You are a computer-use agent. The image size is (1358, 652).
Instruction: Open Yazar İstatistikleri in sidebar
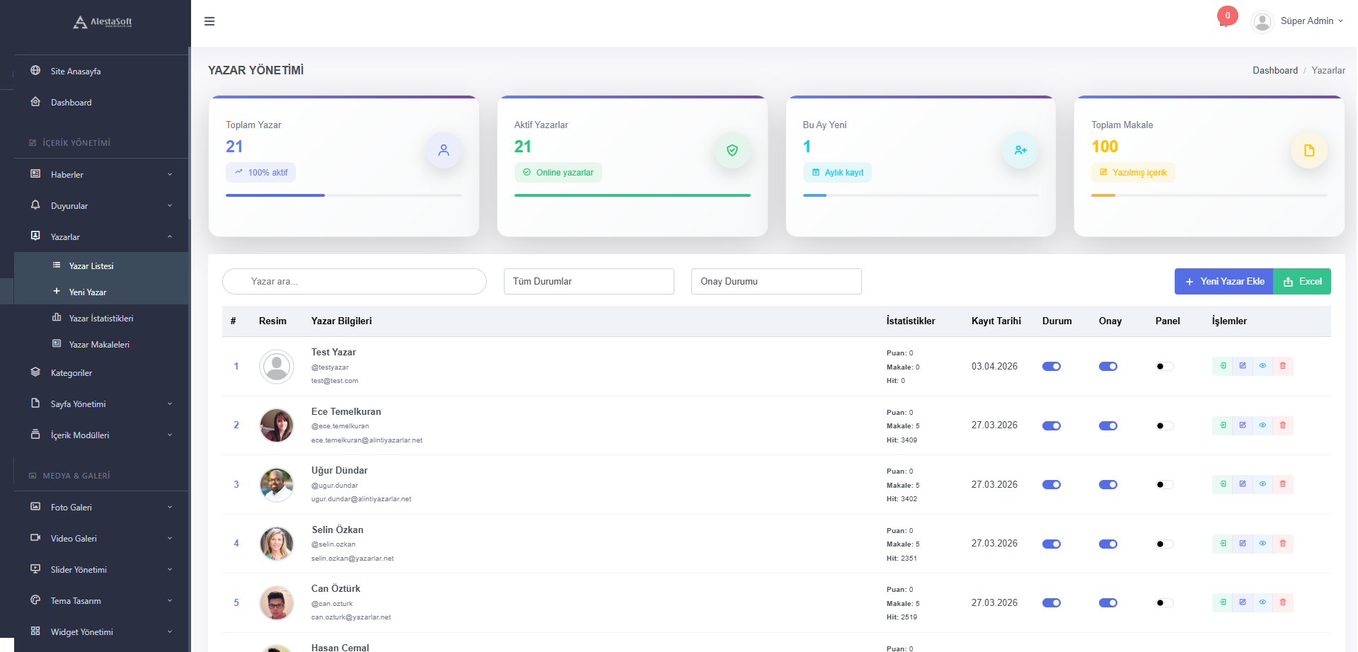(x=100, y=319)
